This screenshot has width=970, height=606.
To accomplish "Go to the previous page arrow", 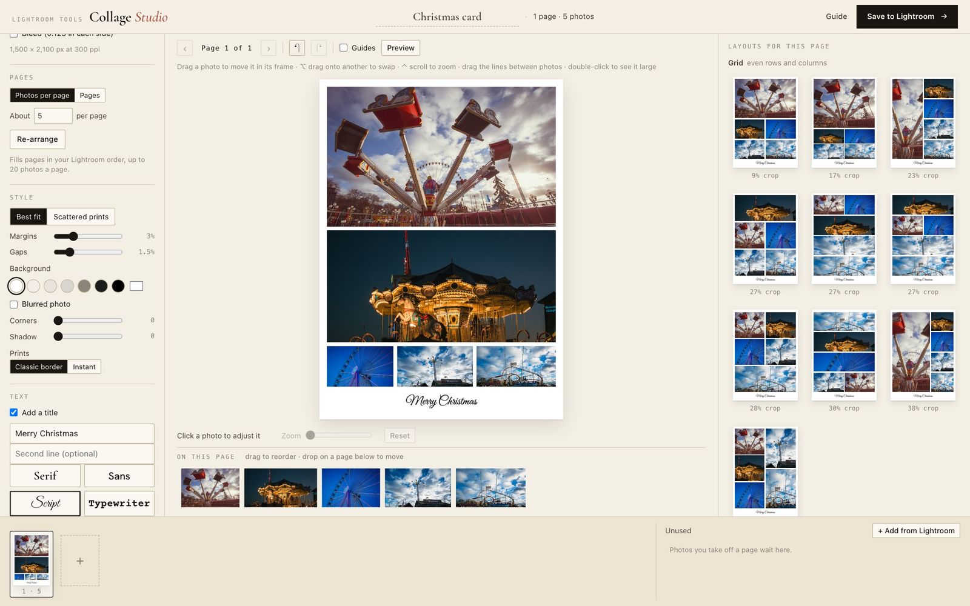I will [185, 48].
